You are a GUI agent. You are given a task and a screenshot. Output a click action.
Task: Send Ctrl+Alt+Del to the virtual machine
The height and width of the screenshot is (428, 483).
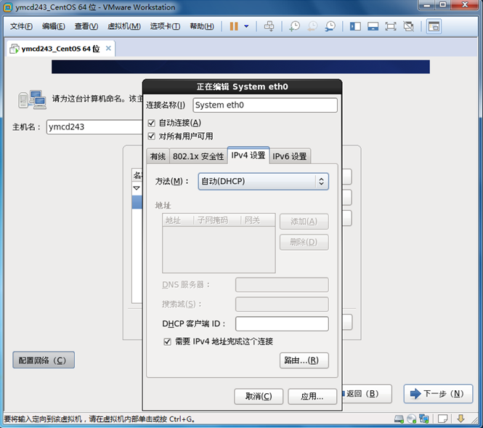point(269,26)
